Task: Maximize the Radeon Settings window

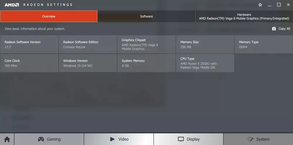Action: (279, 5)
